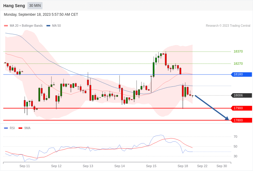Click the red 17900 support price tag
253x171 pixels.
[x=242, y=108]
